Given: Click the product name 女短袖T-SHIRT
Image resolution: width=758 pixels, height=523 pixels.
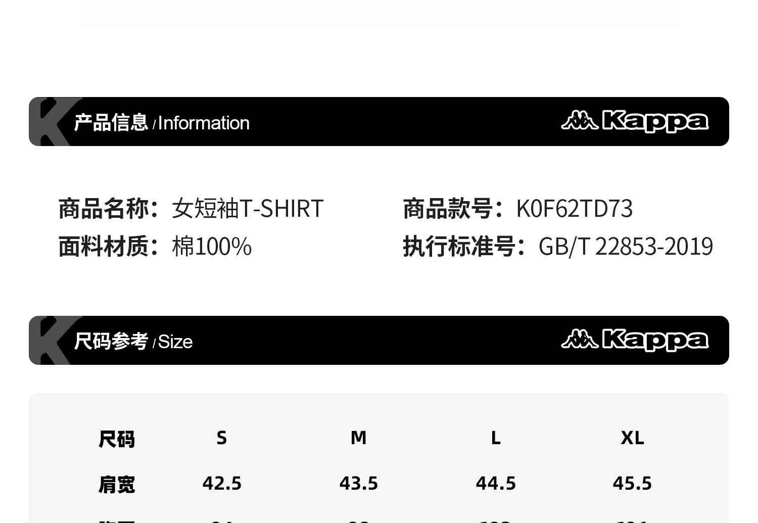Looking at the screenshot, I should point(248,208).
